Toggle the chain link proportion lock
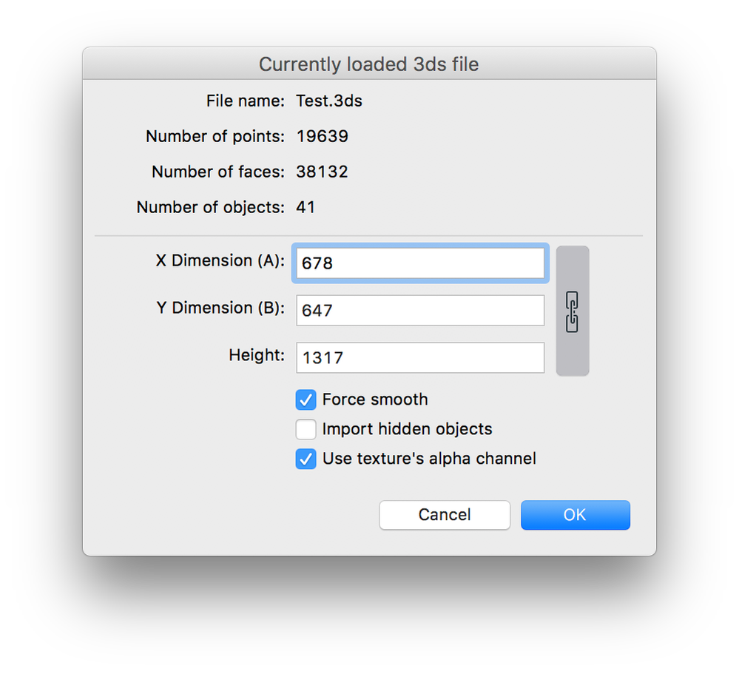This screenshot has width=739, height=674. click(x=572, y=311)
